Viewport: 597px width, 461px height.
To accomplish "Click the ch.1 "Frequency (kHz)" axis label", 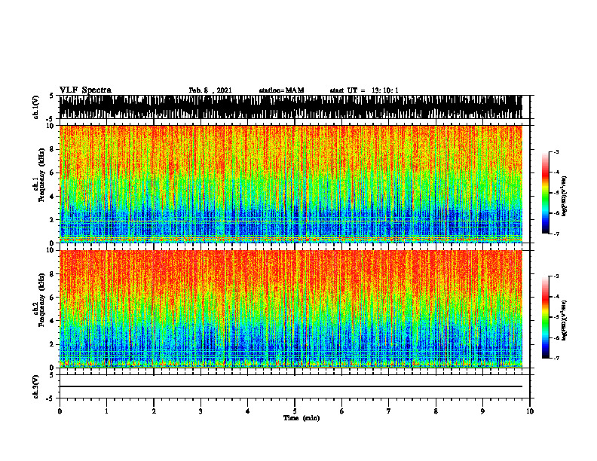I will 41,176.
